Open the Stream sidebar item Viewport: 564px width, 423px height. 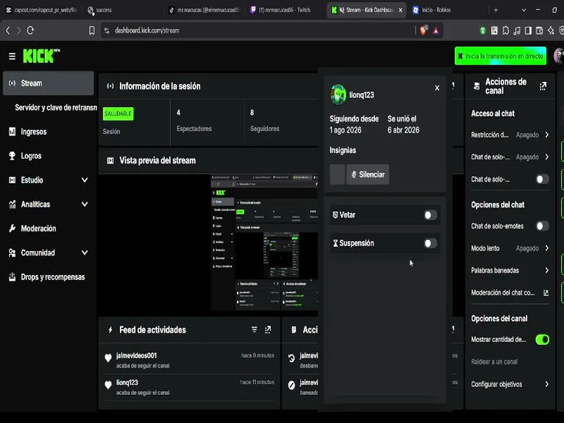pos(48,83)
